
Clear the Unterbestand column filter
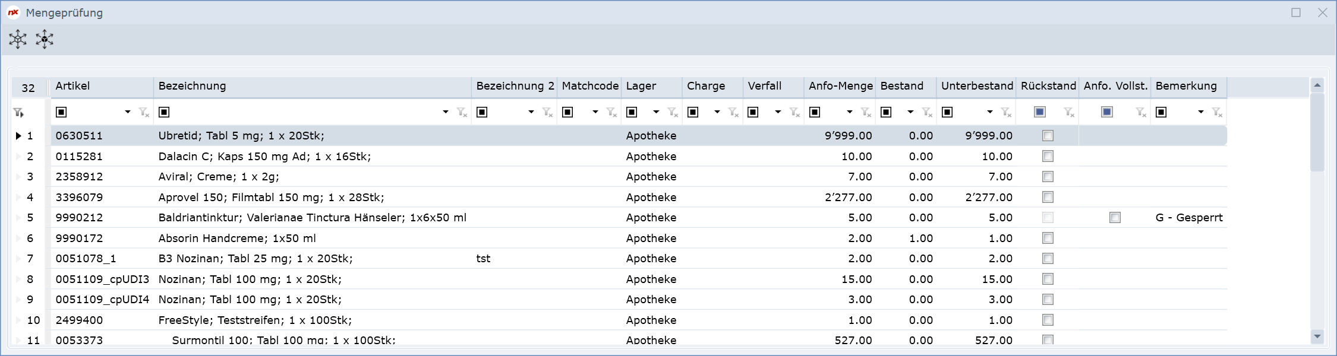pos(1006,112)
